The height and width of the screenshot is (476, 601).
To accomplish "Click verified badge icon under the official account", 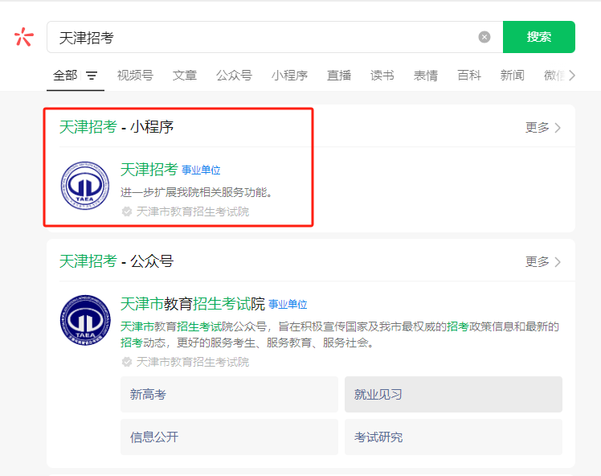I will pyautogui.click(x=127, y=362).
